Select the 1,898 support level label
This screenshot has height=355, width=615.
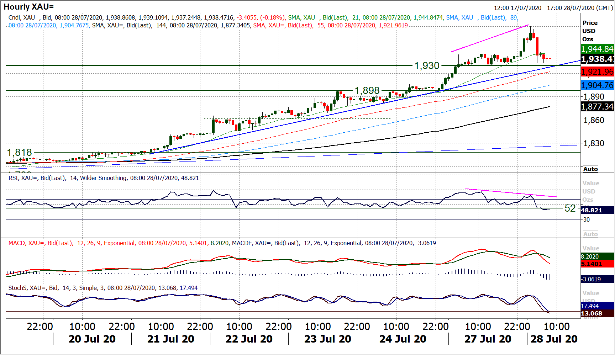point(367,90)
